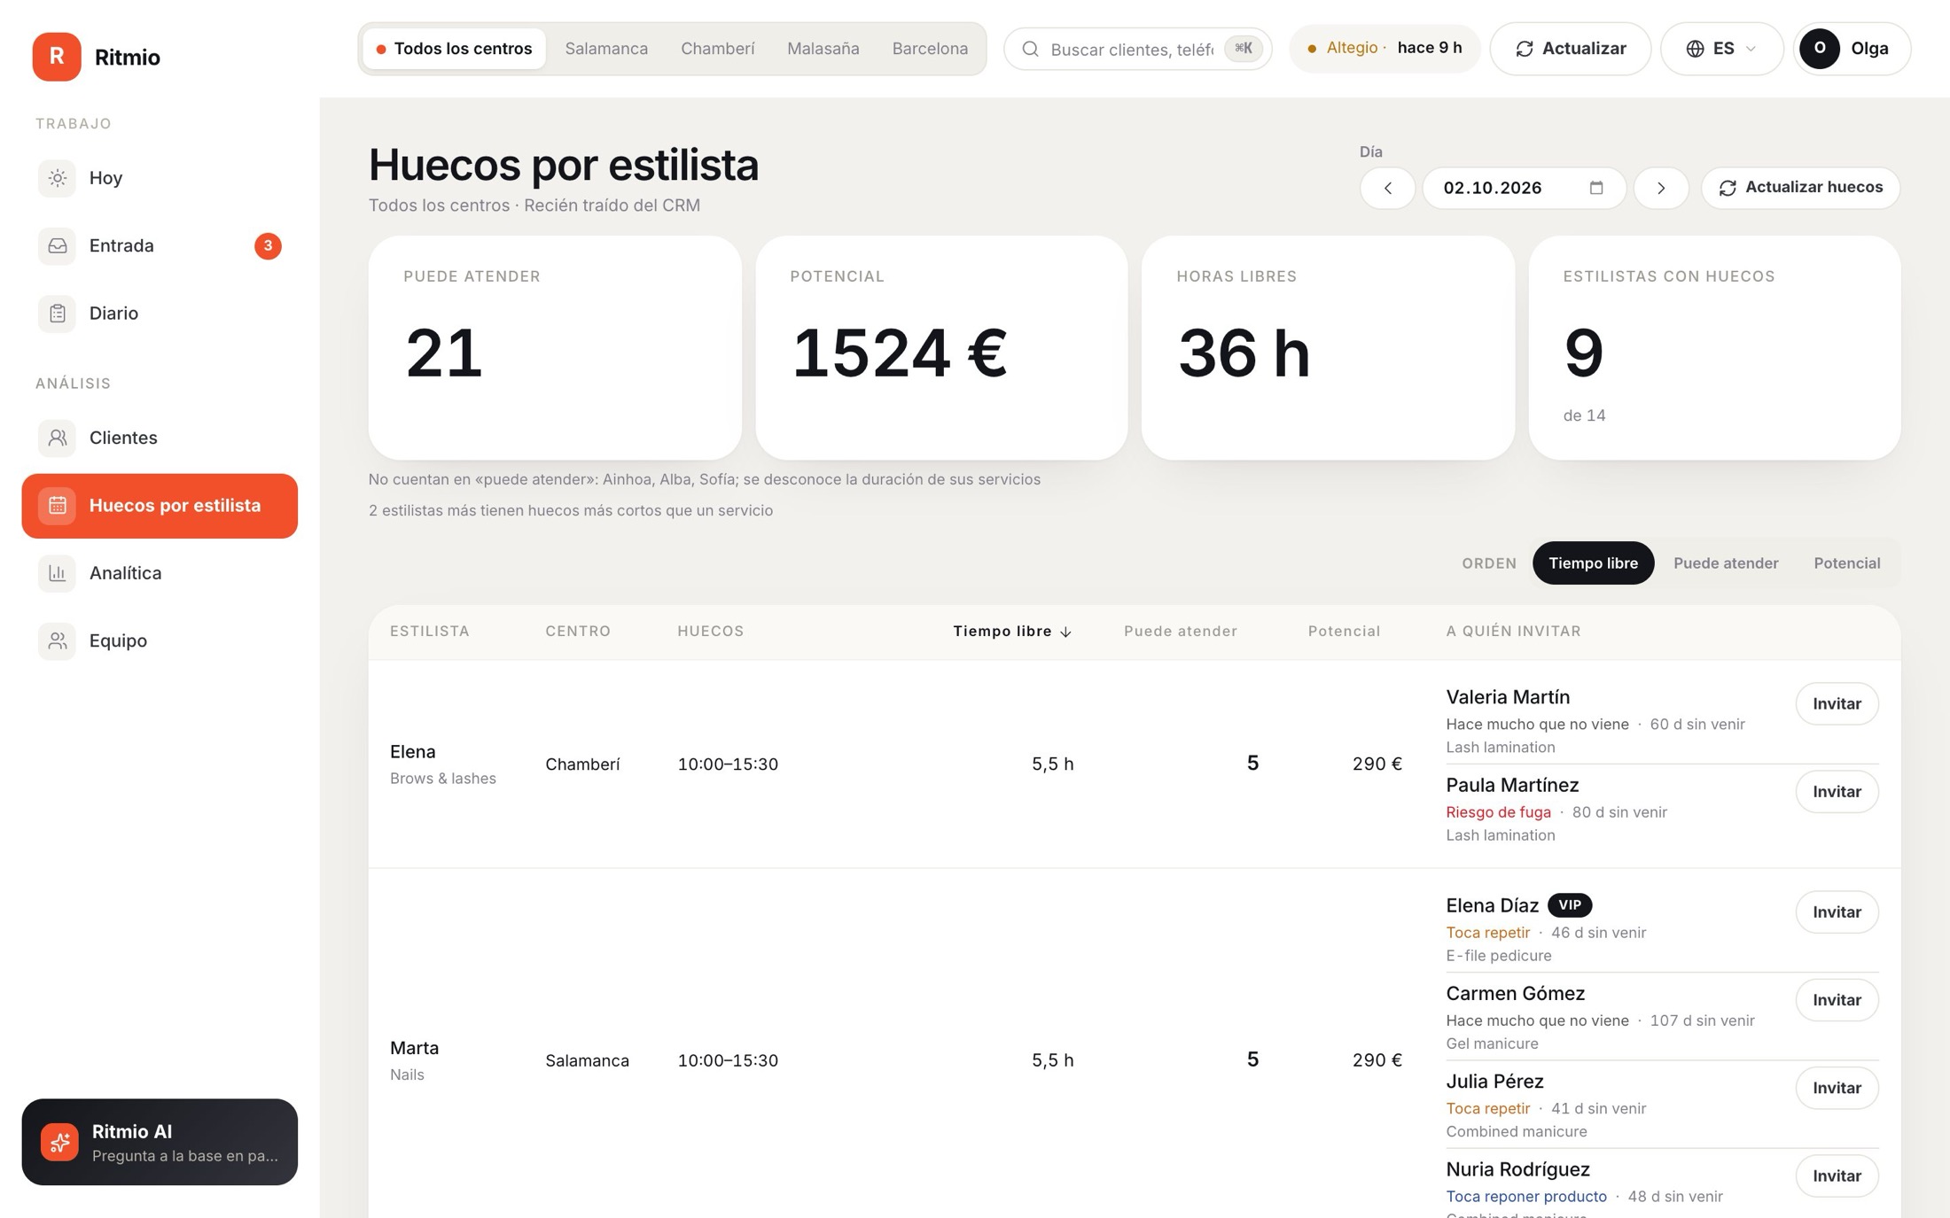Click the Huecos por estilista calendar icon

[57, 506]
